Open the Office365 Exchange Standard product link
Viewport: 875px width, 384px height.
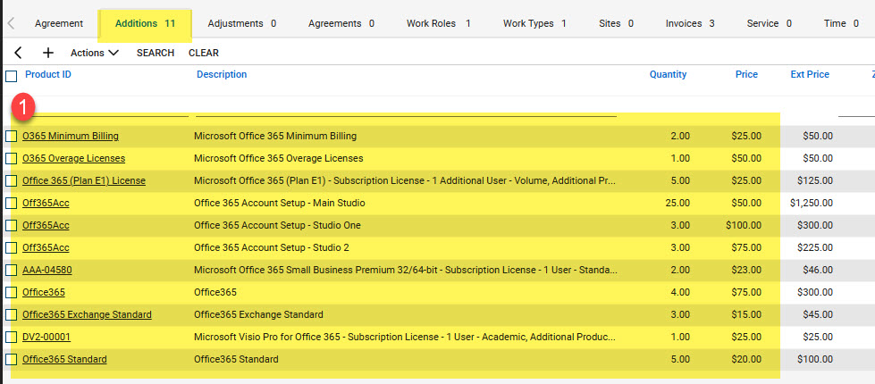(87, 314)
